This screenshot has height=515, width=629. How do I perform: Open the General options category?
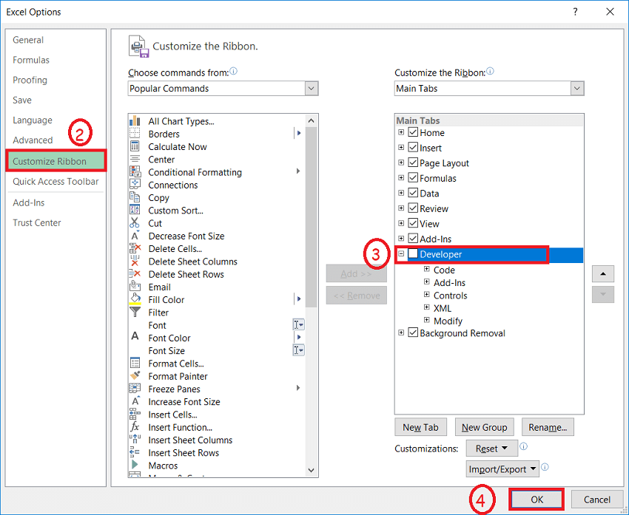coord(27,40)
